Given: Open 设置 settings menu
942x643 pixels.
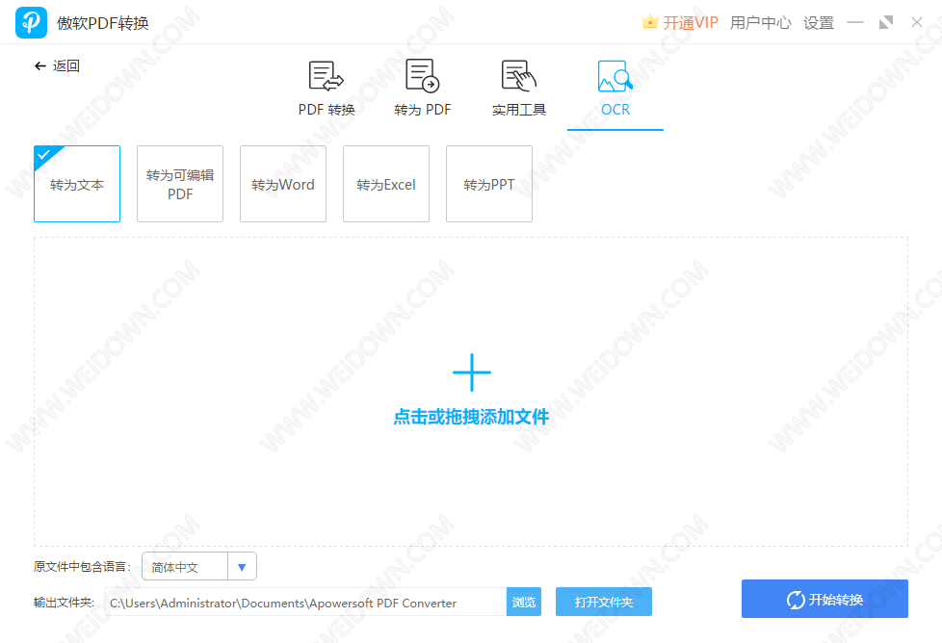Looking at the screenshot, I should tap(819, 23).
